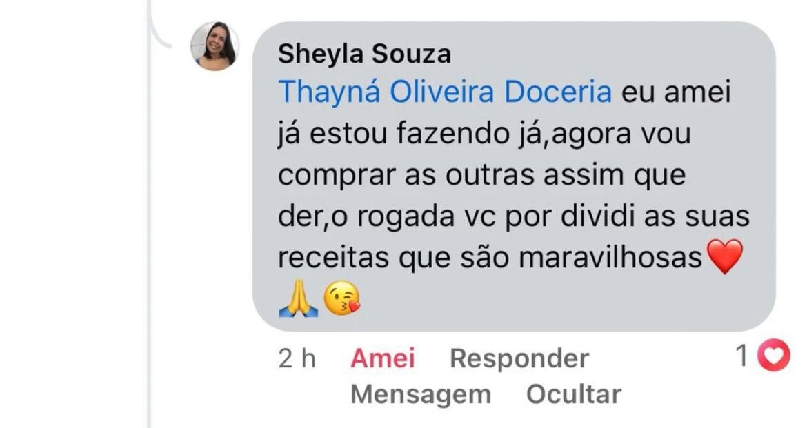Click the praying hands emoji
Viewport: 807px width, 428px height.
(298, 300)
